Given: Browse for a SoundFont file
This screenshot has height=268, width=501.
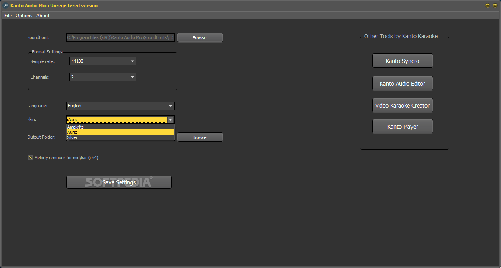Looking at the screenshot, I should point(200,37).
